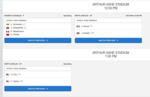150x97 pixels.
Task: Click the Italy flag beside J. Sinner
Action: (78, 26)
